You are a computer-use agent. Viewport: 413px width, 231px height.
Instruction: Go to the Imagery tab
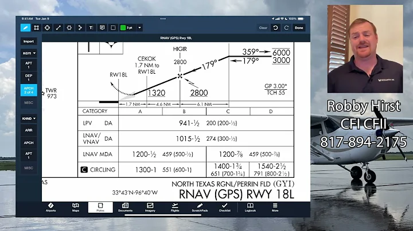coord(150,207)
